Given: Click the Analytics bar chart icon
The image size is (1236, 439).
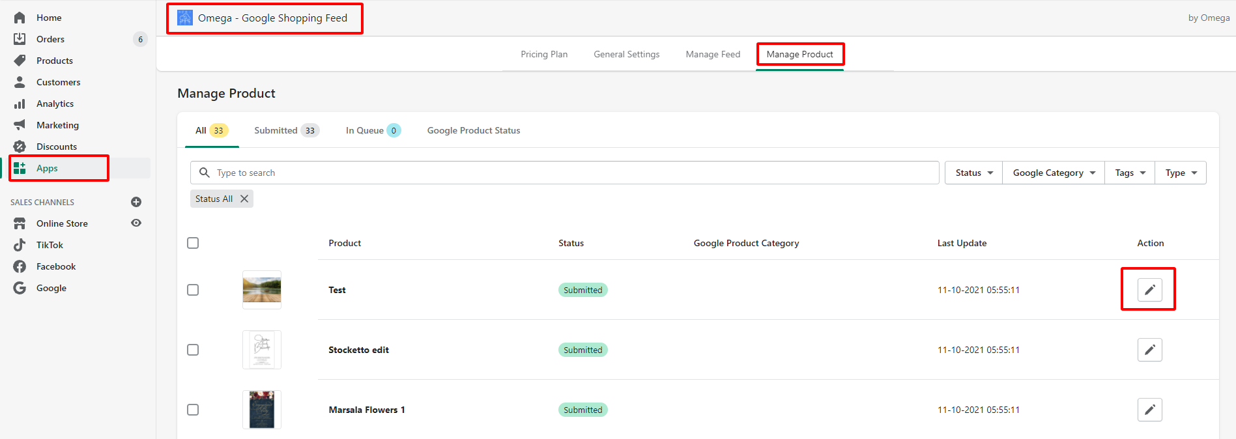Looking at the screenshot, I should (20, 104).
